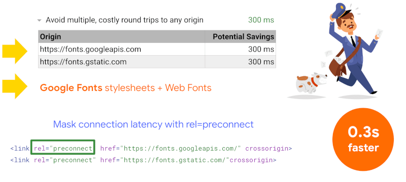Screen dimensions: 406x182
Task: Click the lower yellow arrow icon
Action: coord(15,86)
